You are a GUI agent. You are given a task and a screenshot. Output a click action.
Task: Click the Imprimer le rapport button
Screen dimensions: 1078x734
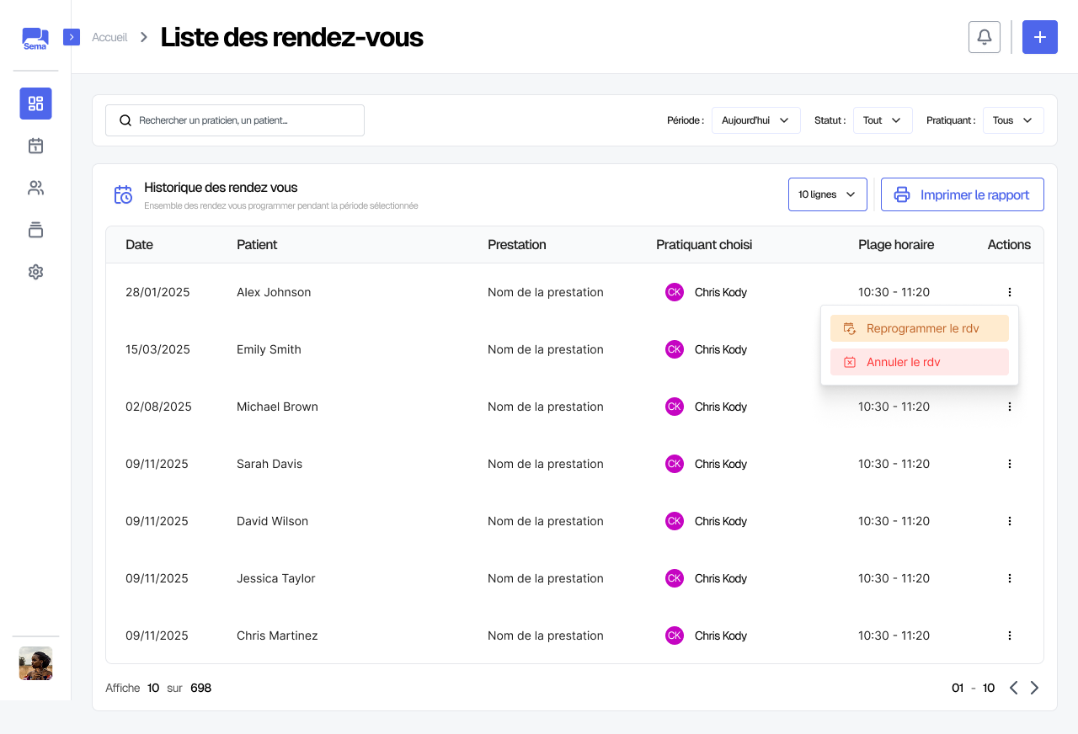pyautogui.click(x=962, y=194)
